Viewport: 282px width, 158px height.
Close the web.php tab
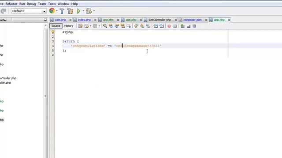point(70,20)
